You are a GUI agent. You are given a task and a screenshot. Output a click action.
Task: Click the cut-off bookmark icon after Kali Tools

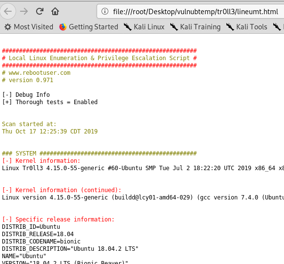tap(277, 27)
